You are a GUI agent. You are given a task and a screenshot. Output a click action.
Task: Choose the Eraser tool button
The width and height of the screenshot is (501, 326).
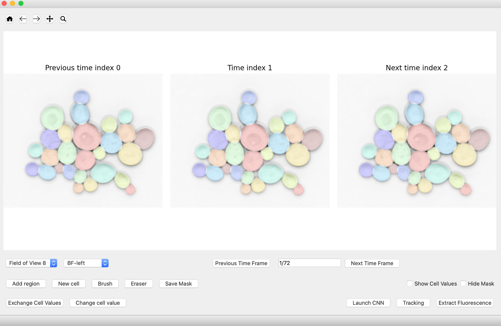click(139, 284)
